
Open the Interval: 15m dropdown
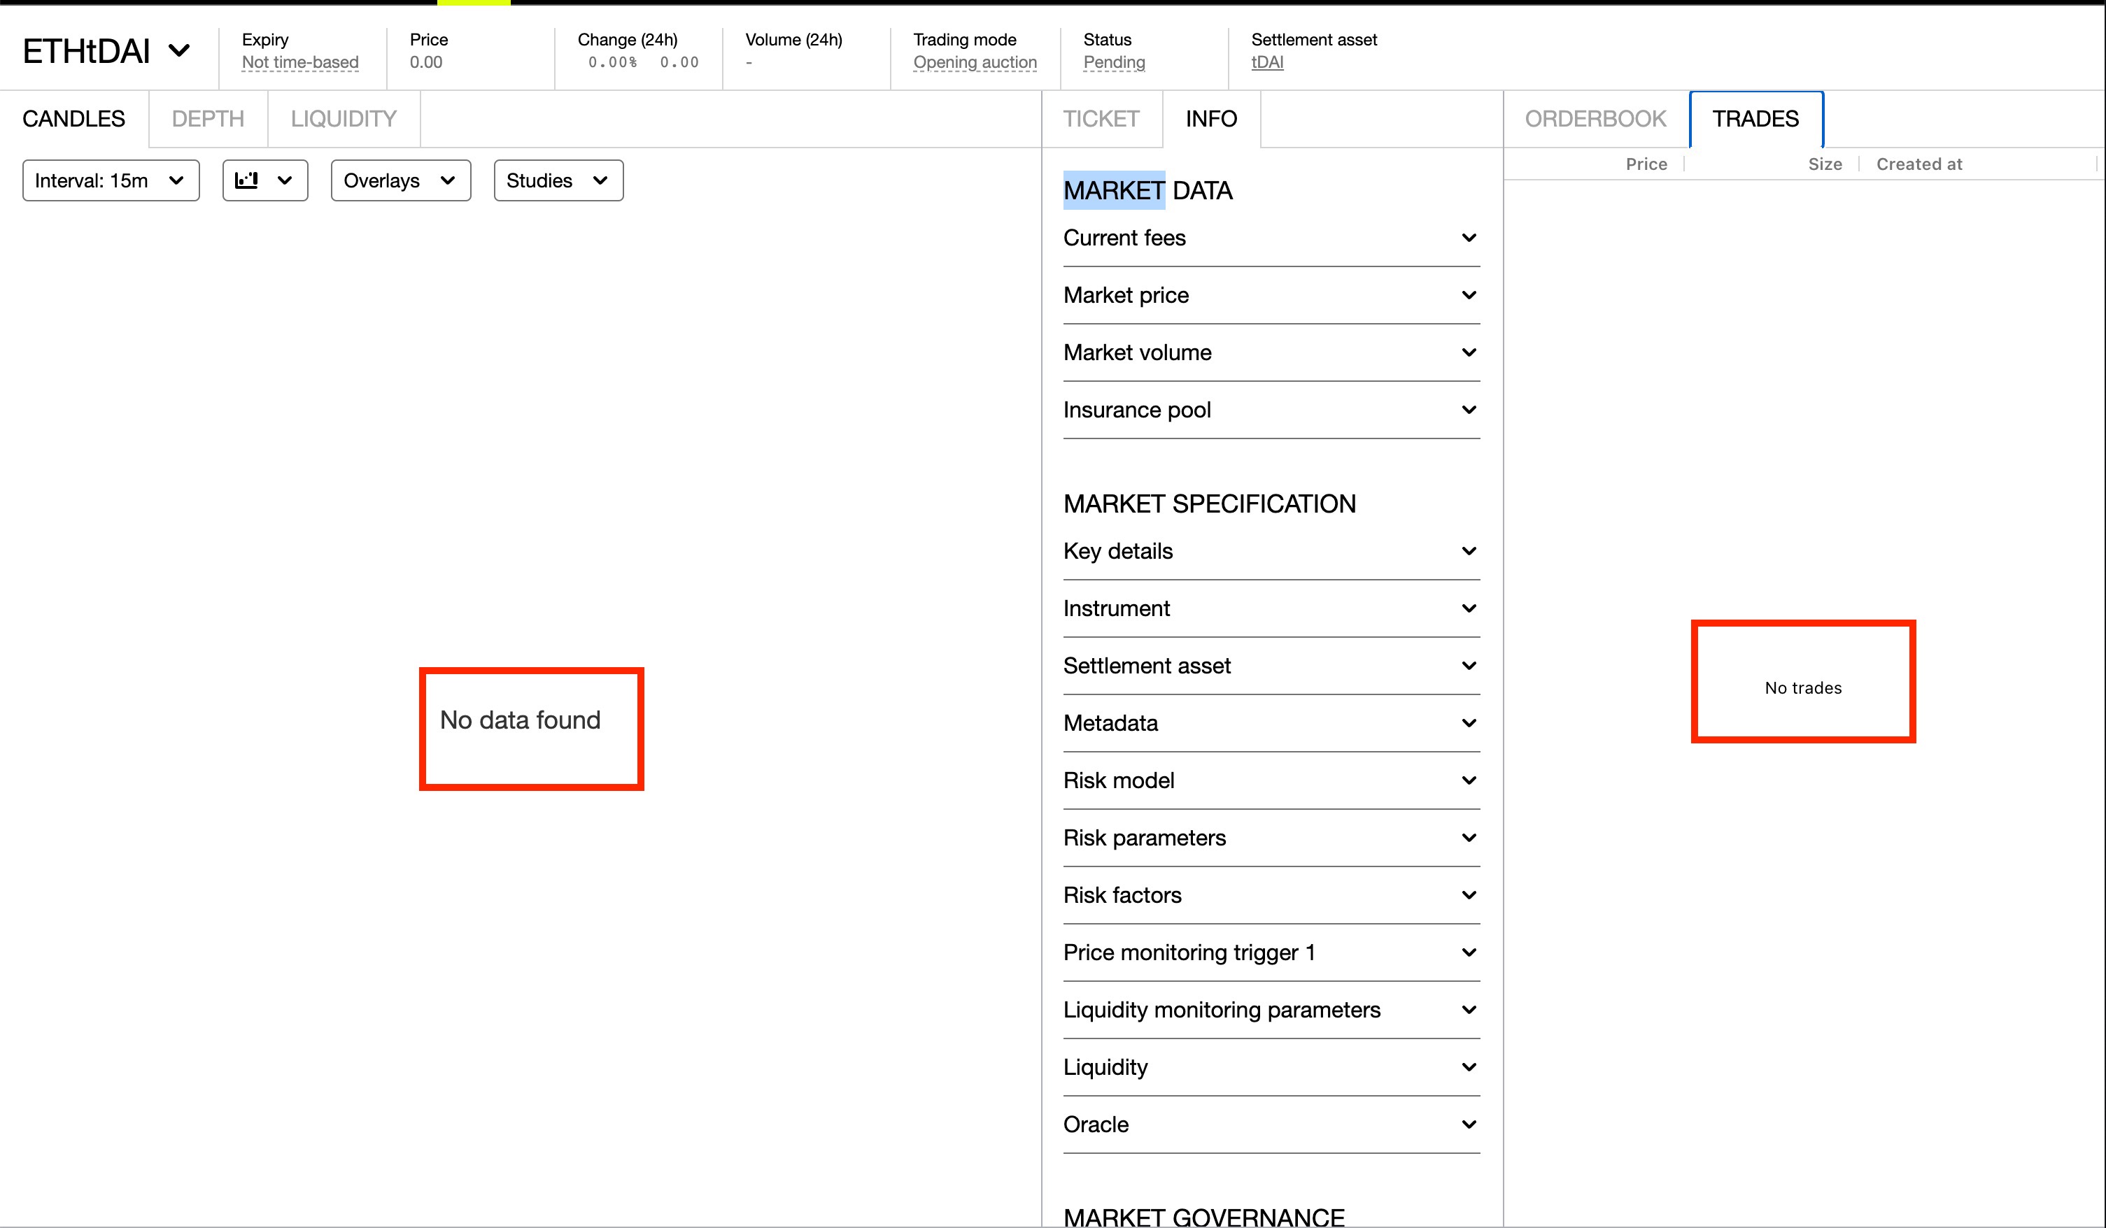(x=109, y=180)
